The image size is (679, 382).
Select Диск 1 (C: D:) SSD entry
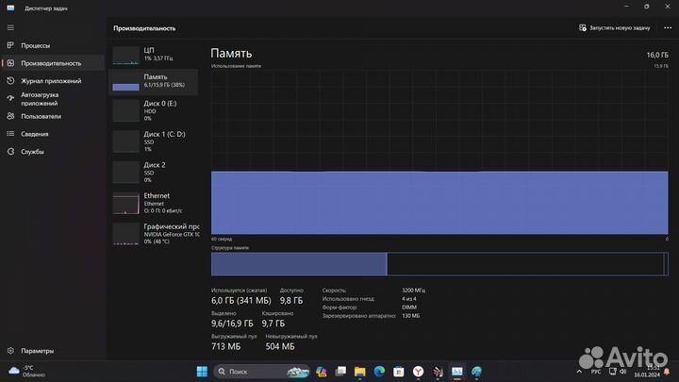(154, 141)
